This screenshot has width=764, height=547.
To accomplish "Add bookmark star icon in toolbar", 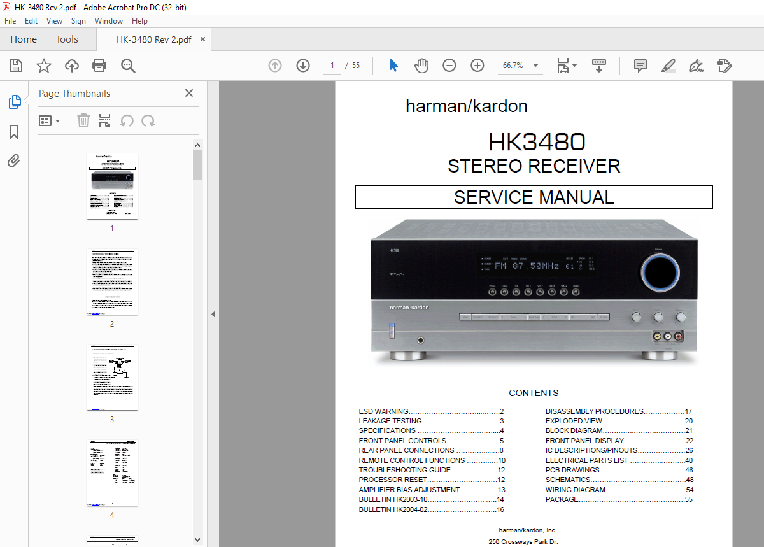I will [x=44, y=66].
